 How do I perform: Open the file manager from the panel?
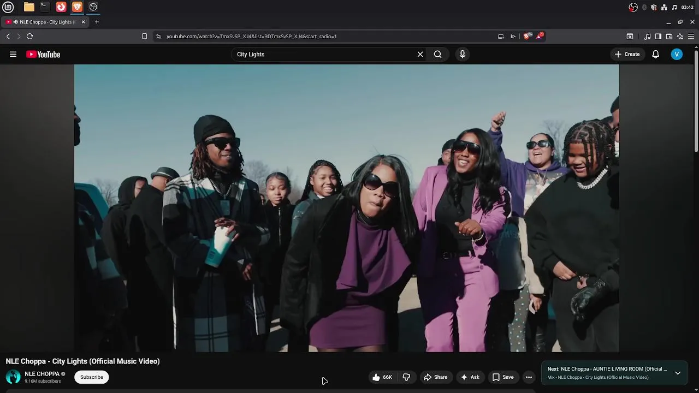29,7
